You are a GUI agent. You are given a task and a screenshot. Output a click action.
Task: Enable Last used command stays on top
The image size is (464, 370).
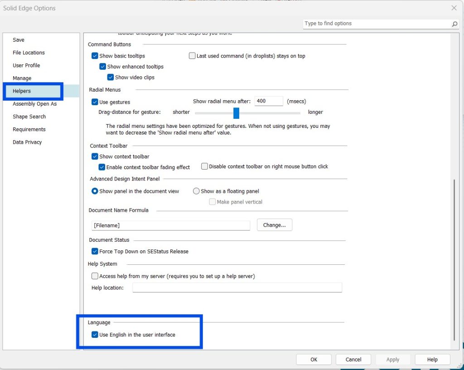192,56
